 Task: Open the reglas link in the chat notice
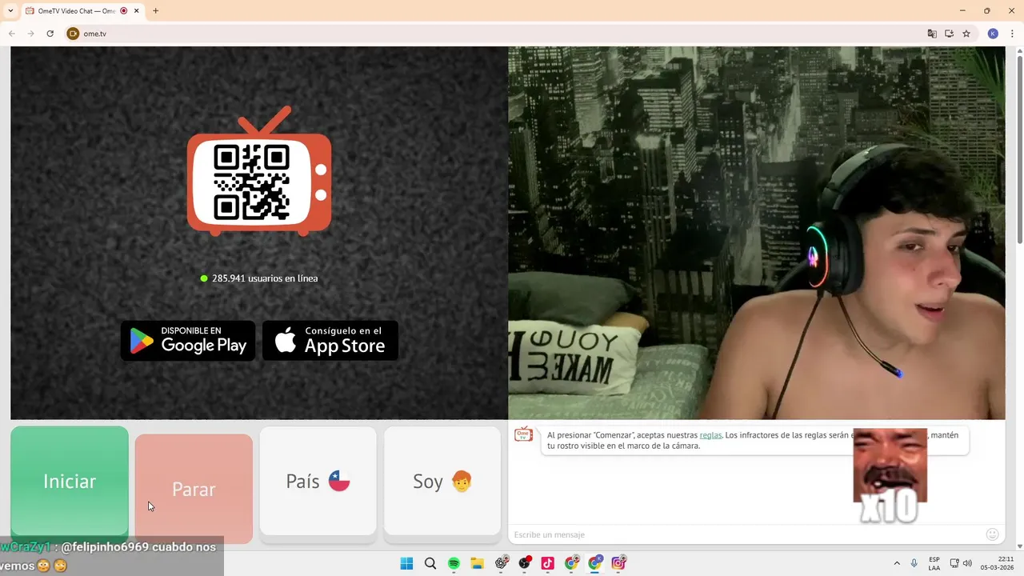(x=710, y=435)
